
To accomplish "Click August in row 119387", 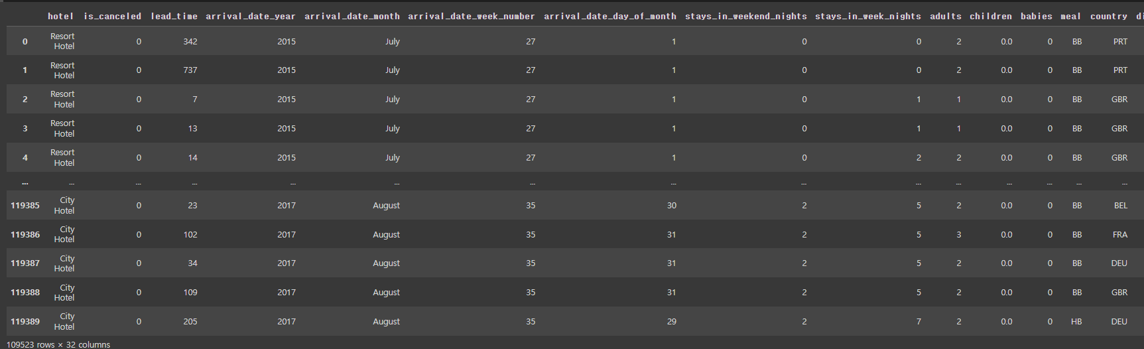I will pyautogui.click(x=386, y=263).
